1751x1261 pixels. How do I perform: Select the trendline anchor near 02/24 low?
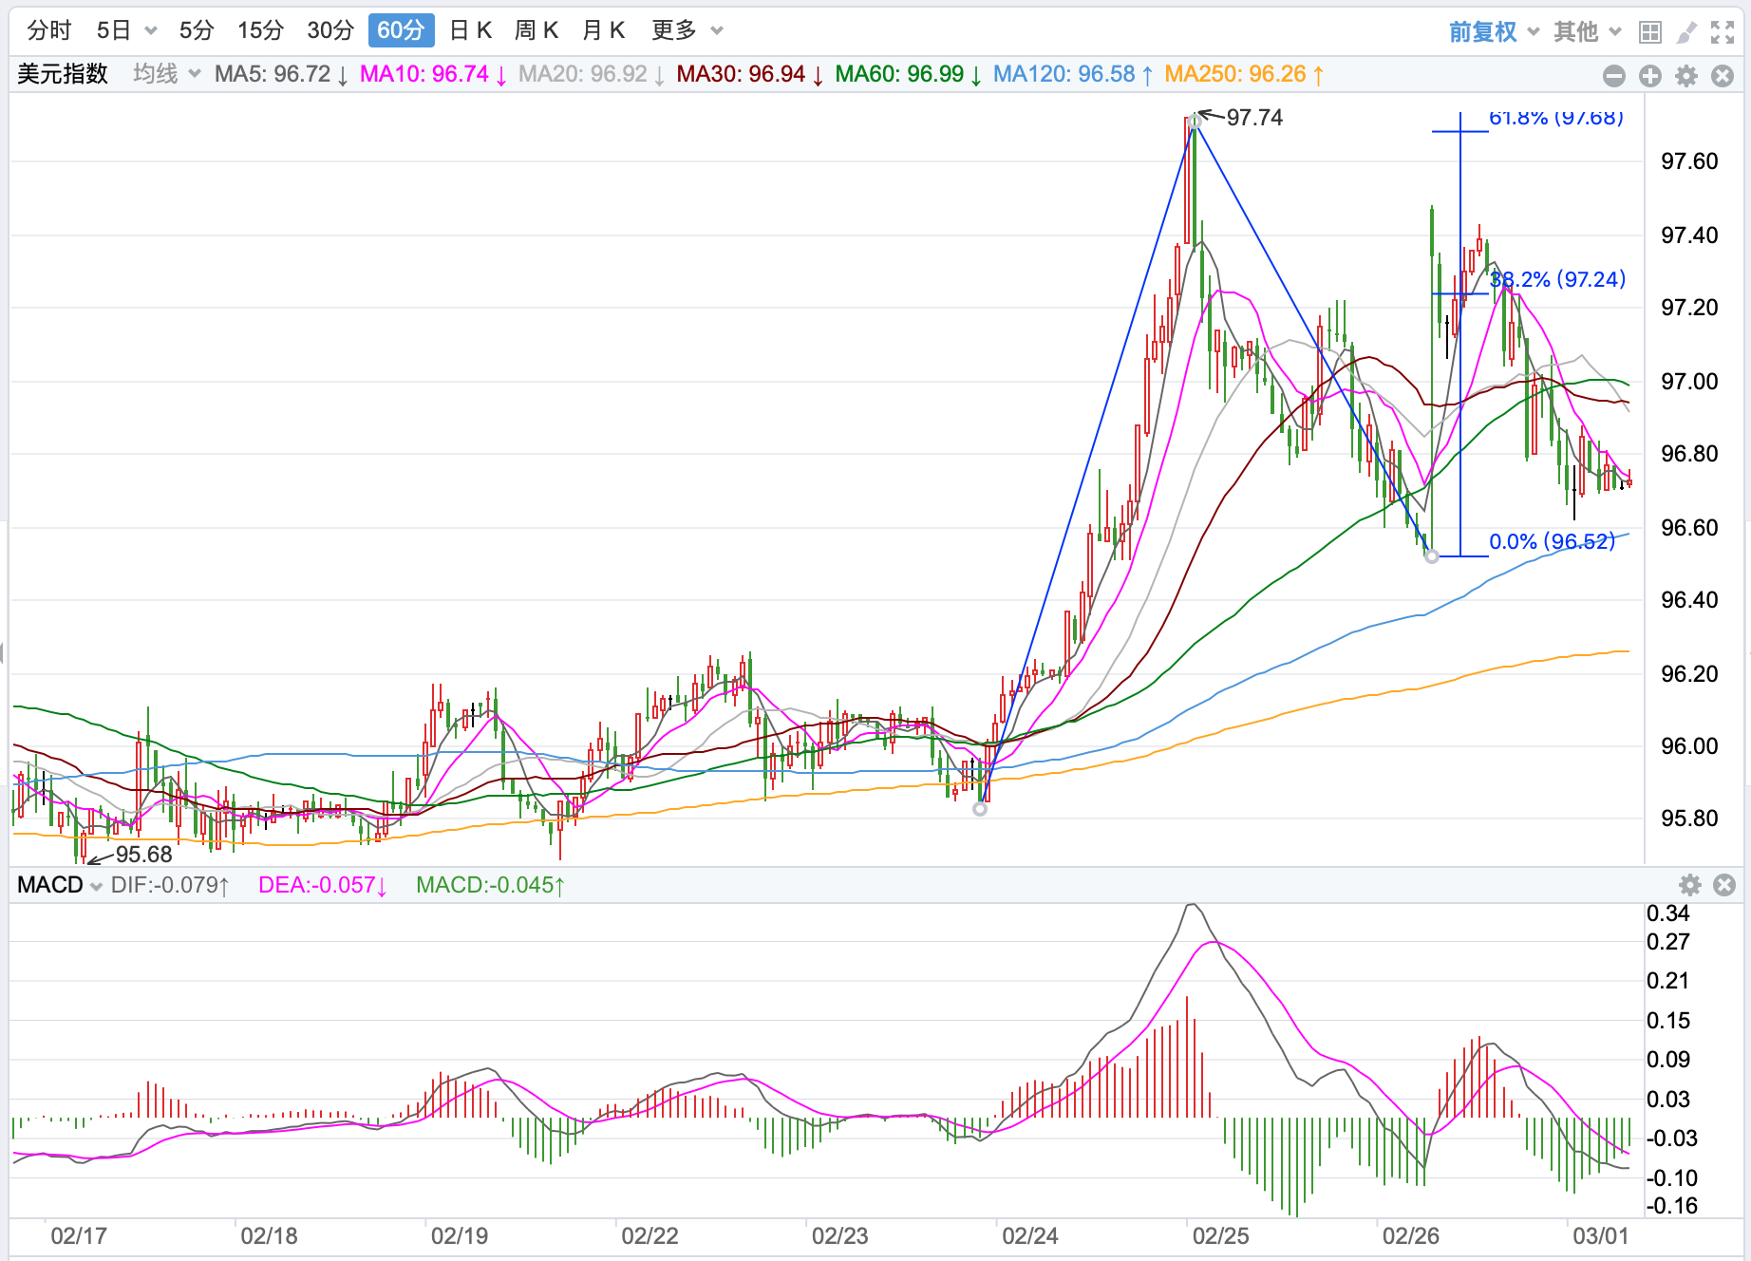980,809
